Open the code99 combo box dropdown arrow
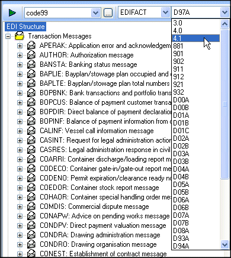The image size is (231, 258). [x=95, y=13]
